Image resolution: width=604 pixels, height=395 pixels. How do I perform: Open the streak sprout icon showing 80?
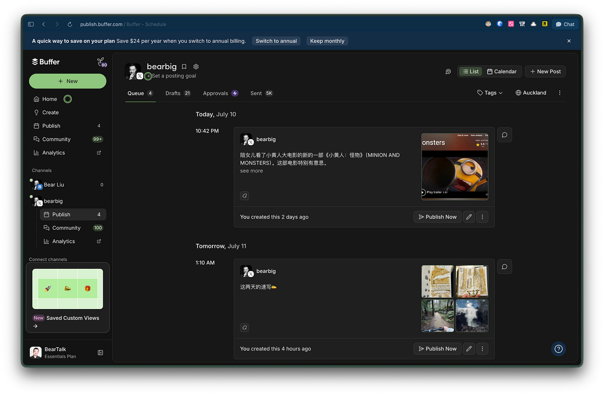102,62
